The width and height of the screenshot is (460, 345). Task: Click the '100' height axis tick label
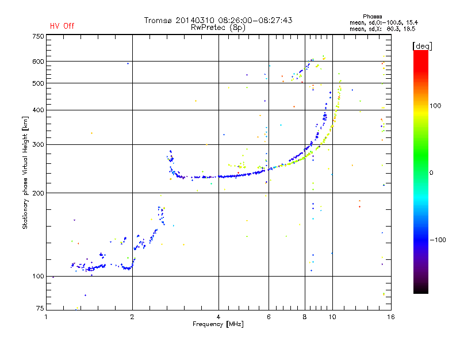tap(38, 277)
